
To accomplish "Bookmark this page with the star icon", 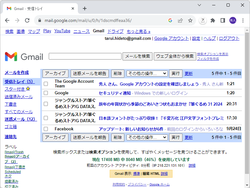I will [191, 20].
